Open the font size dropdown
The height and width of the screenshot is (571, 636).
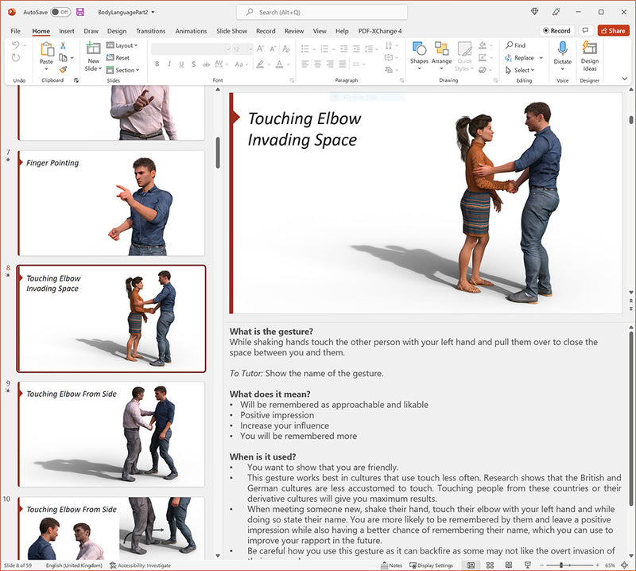[x=250, y=49]
